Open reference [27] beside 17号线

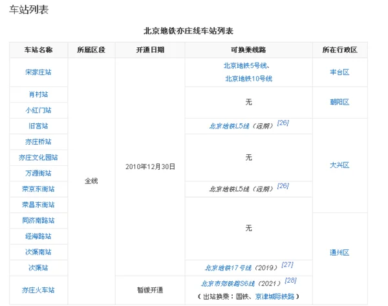pyautogui.click(x=287, y=265)
